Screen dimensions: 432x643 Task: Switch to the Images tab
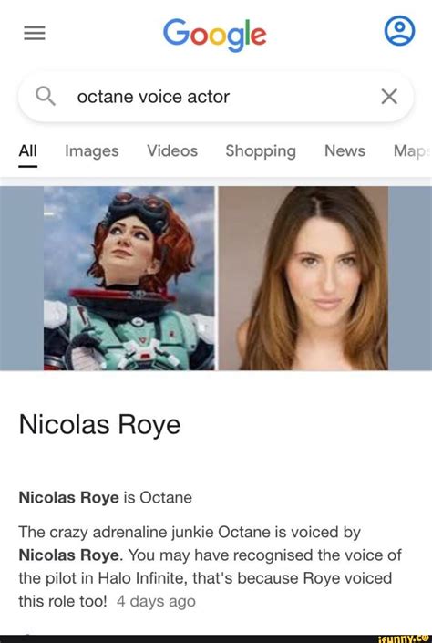pyautogui.click(x=92, y=151)
